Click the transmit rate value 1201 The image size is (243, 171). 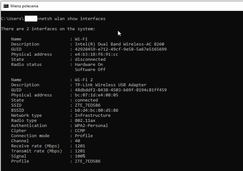(80, 151)
